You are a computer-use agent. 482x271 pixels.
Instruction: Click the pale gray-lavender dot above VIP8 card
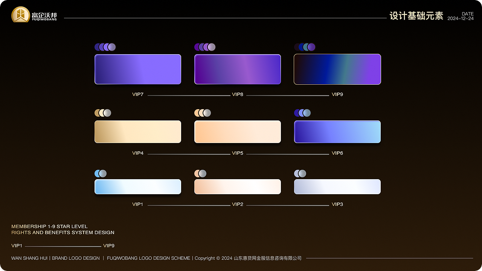[x=212, y=47]
